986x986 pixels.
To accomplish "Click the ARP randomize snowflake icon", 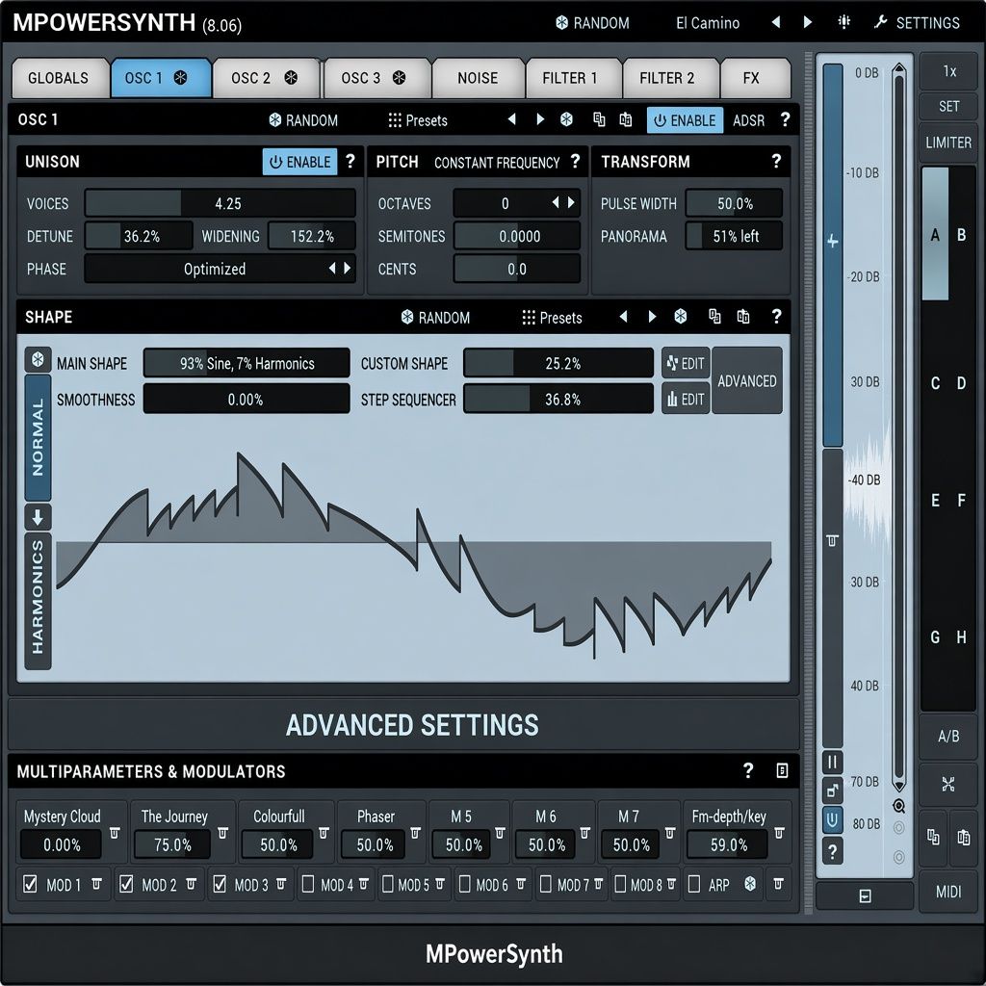I will pyautogui.click(x=749, y=884).
